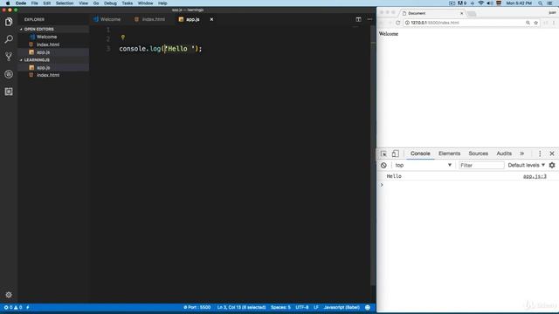Image resolution: width=559 pixels, height=314 pixels.
Task: Open the Console tab in DevTools
Action: 420,154
